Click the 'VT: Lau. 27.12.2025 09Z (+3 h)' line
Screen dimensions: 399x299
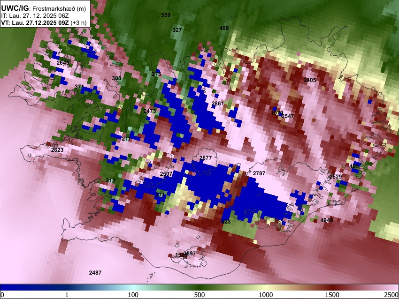pos(44,22)
